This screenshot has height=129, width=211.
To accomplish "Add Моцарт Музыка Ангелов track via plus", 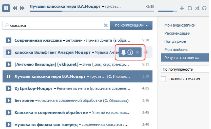I will coord(146,52).
